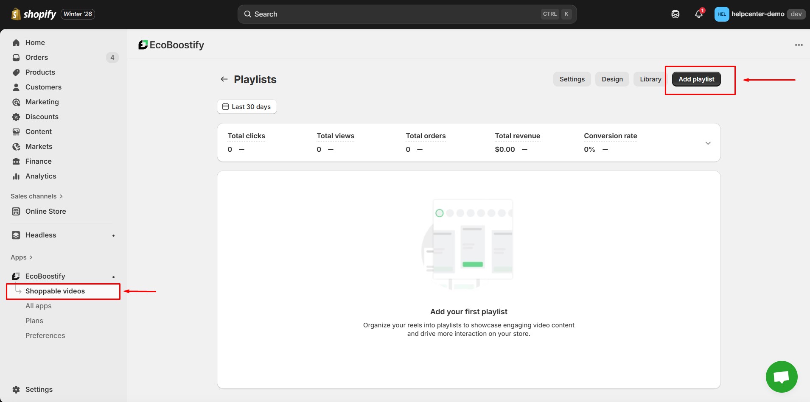Open the three-dot more options menu
The height and width of the screenshot is (402, 810).
[799, 45]
